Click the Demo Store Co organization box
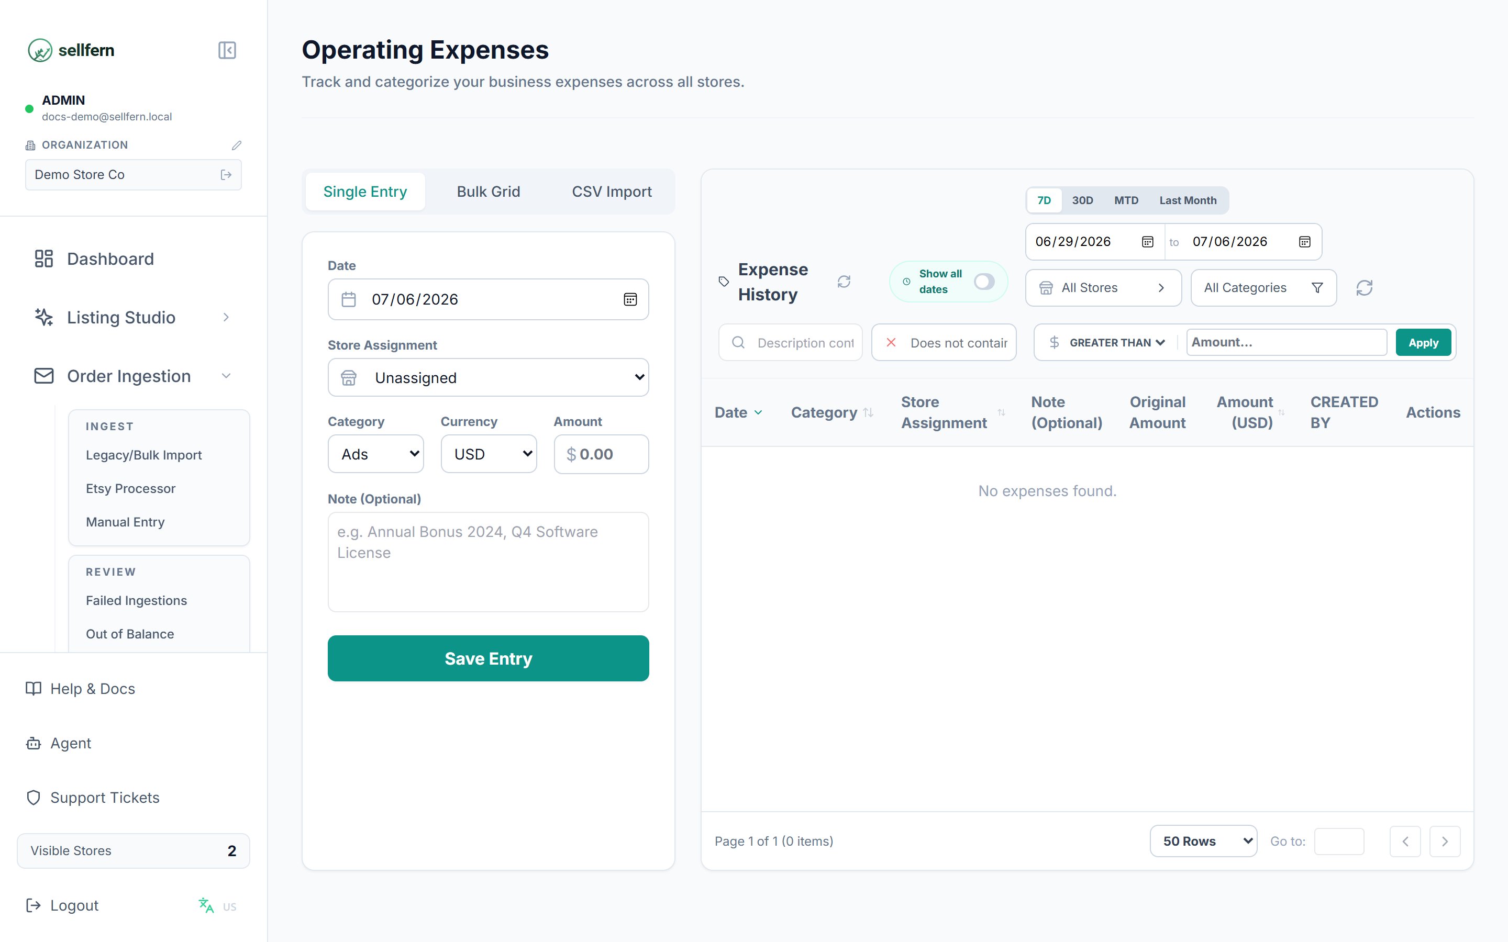Screen dimensions: 1508x942 [x=134, y=175]
